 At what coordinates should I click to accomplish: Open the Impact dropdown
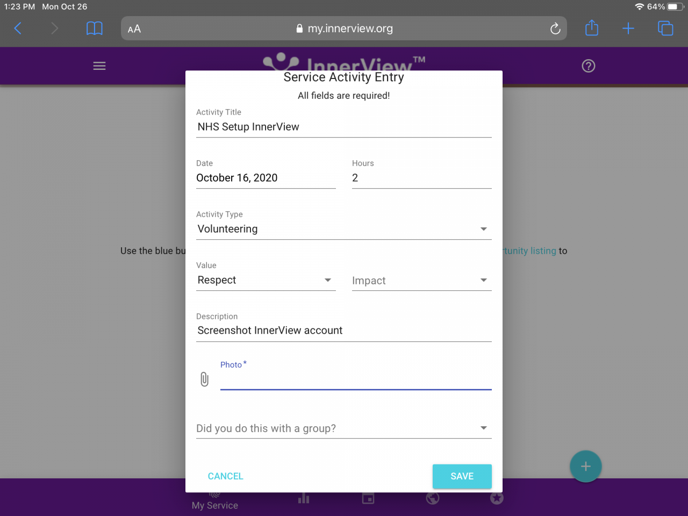422,280
